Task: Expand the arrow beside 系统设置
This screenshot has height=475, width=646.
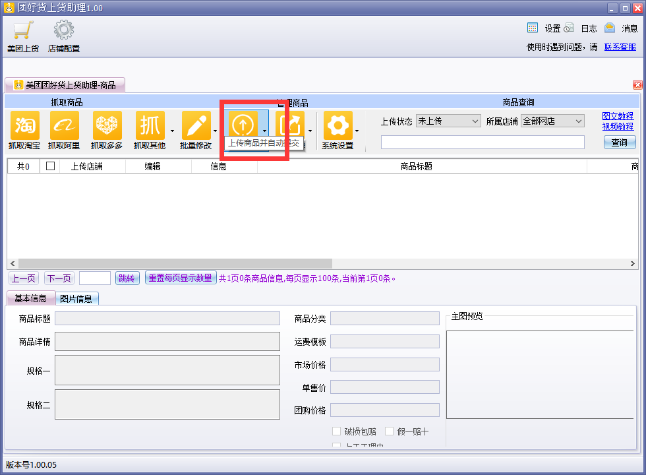Action: coord(357,131)
